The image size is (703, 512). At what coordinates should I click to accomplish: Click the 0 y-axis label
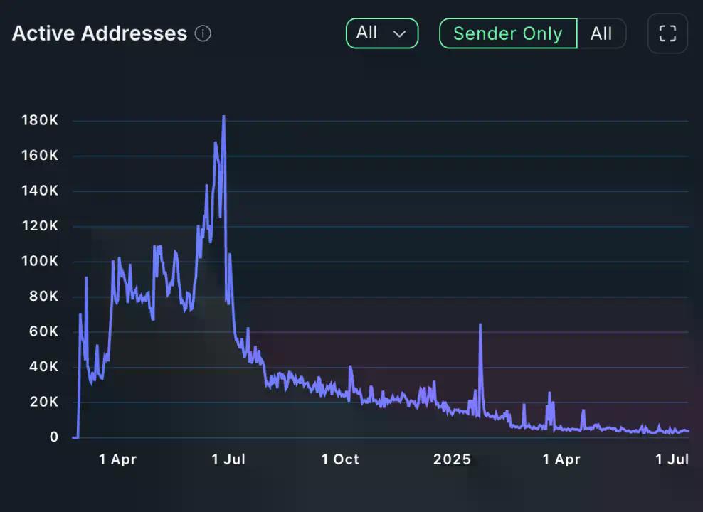(x=54, y=437)
